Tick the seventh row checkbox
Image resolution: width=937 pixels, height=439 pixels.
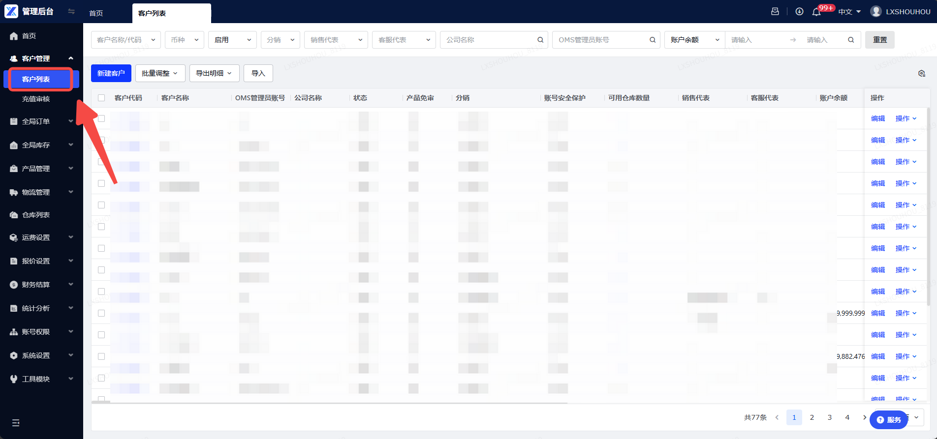101,248
